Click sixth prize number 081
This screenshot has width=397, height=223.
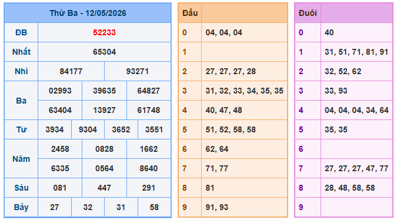[60, 188]
